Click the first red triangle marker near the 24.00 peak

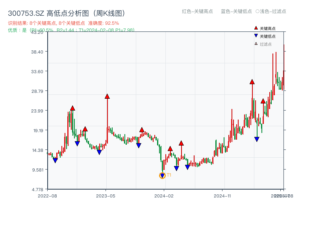coord(72,109)
